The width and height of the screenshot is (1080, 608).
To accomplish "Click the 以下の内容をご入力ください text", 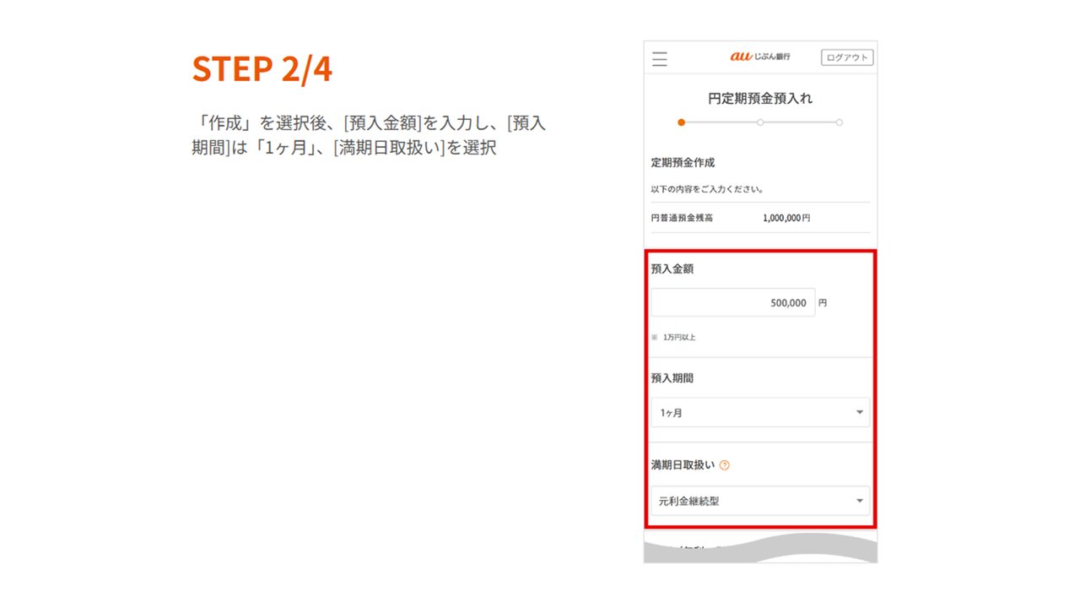I will [x=707, y=189].
